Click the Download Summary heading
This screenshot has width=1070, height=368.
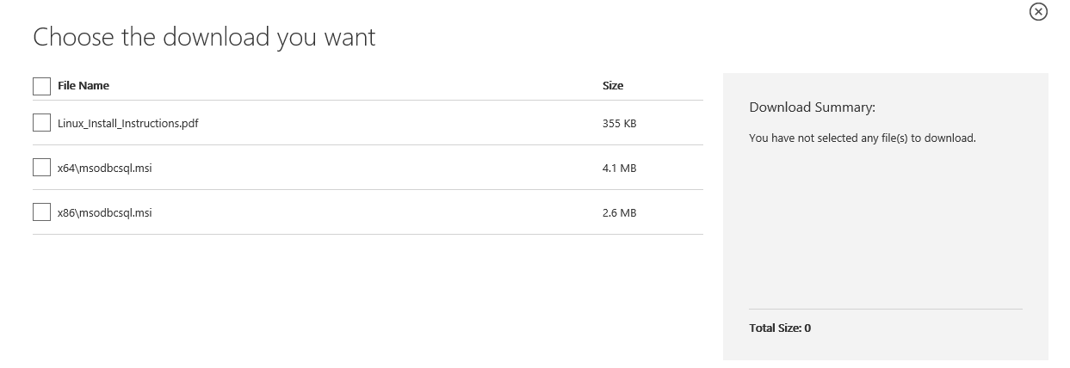pos(812,107)
